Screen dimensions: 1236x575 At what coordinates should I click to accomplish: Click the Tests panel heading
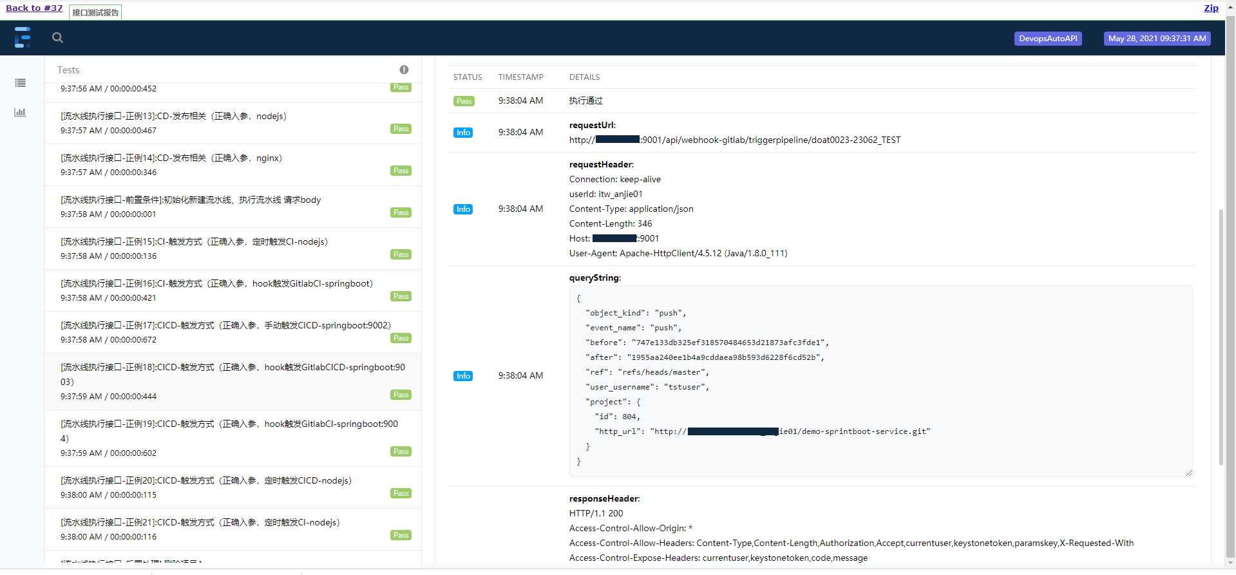(68, 70)
